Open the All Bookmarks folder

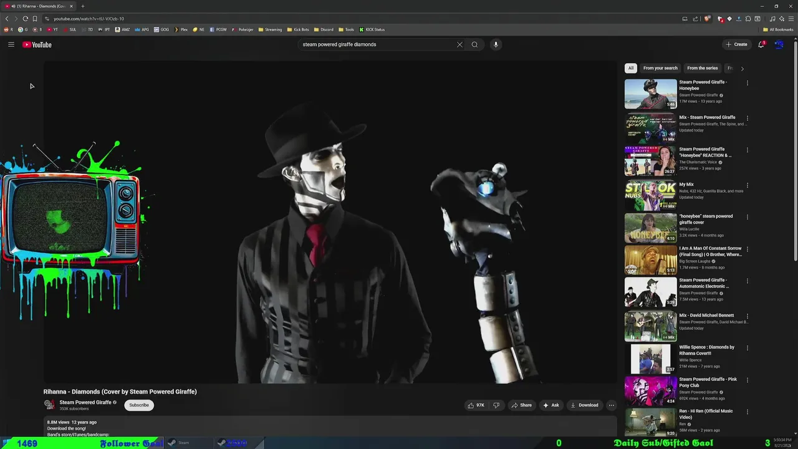pyautogui.click(x=778, y=29)
